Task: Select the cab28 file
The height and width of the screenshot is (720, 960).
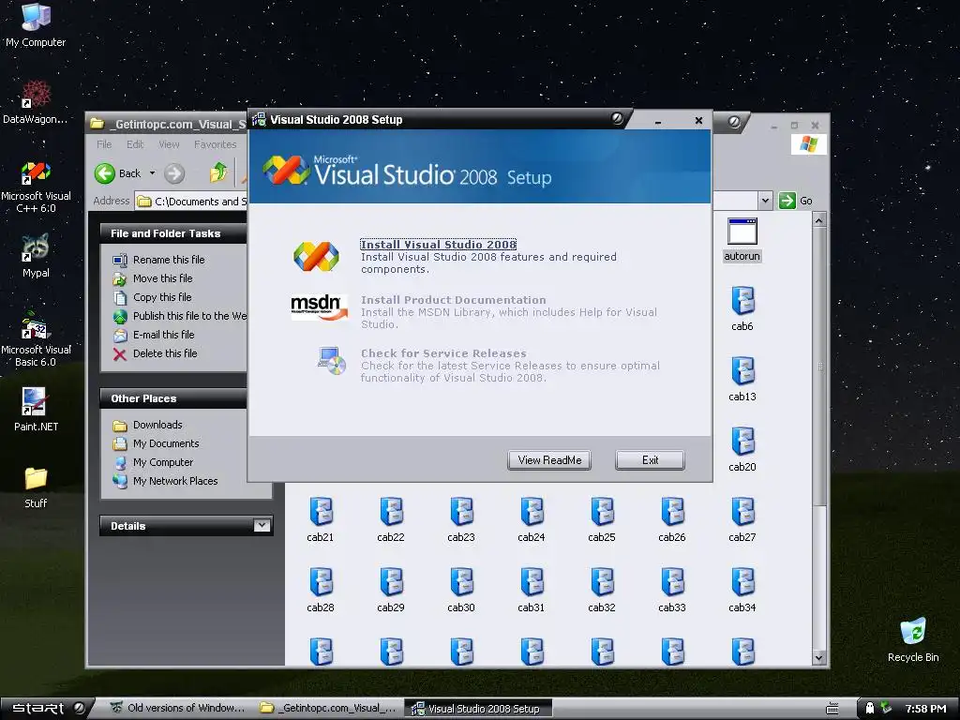Action: 321,591
